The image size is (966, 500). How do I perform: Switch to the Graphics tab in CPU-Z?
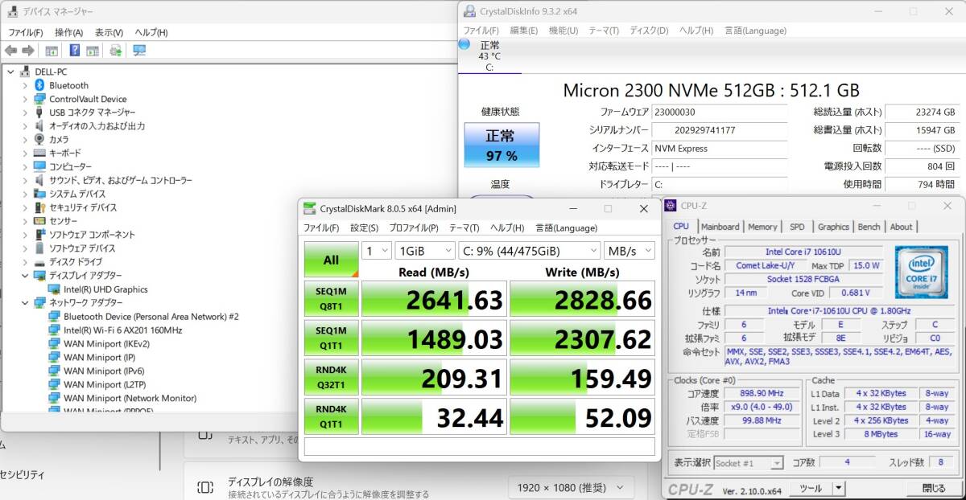(833, 227)
